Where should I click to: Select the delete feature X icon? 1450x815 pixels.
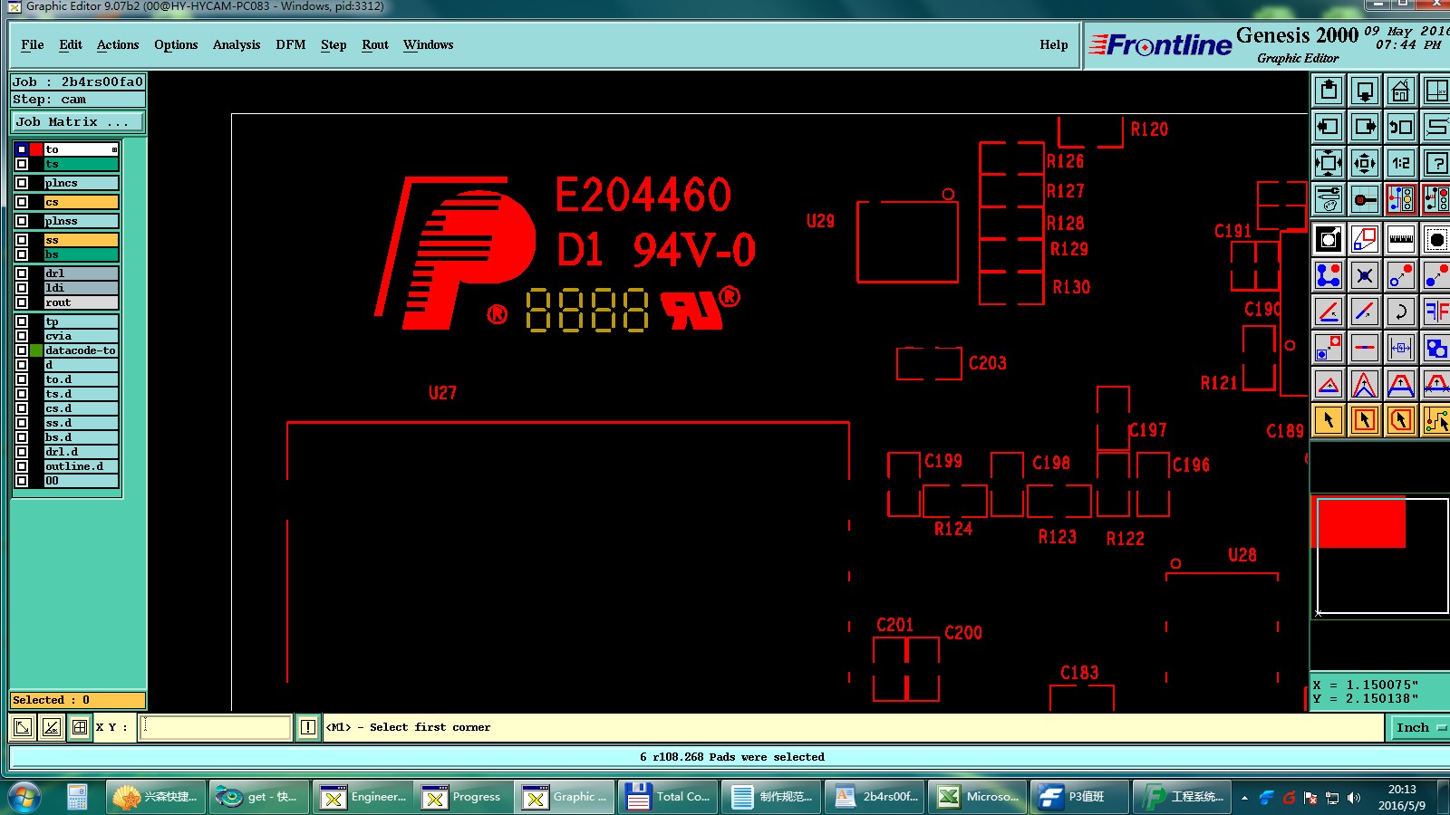point(1365,275)
